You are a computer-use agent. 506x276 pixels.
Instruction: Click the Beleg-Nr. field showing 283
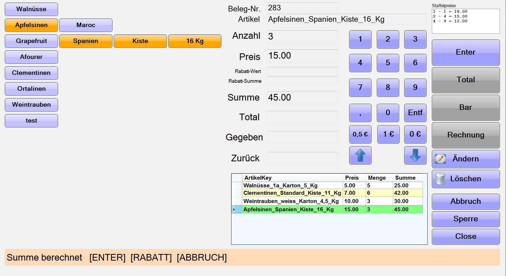point(303,8)
